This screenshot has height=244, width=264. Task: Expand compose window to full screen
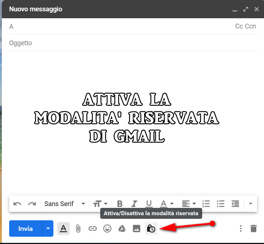point(246,9)
